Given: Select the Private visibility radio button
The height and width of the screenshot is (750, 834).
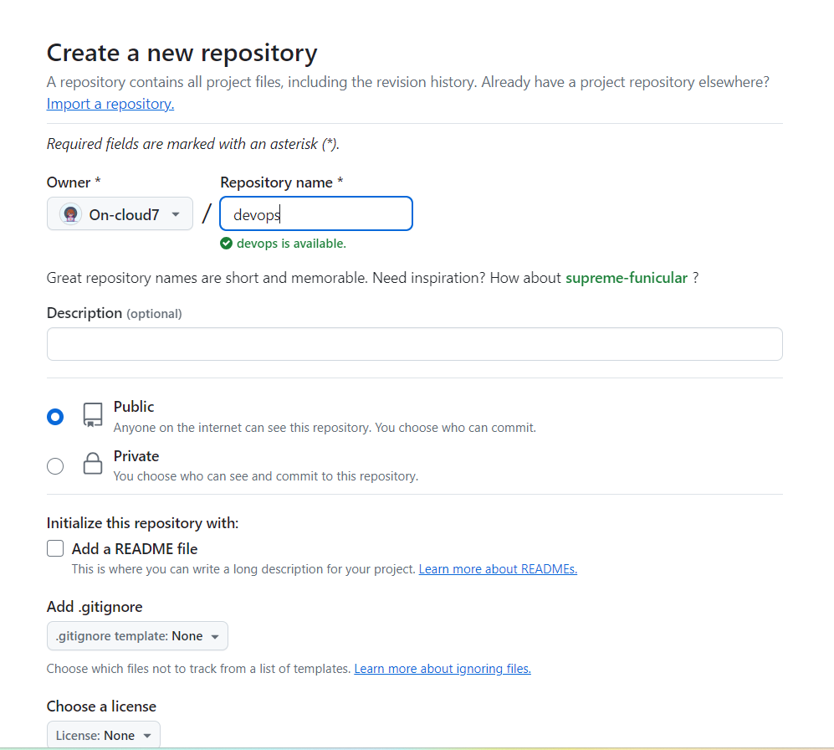Looking at the screenshot, I should 55,466.
